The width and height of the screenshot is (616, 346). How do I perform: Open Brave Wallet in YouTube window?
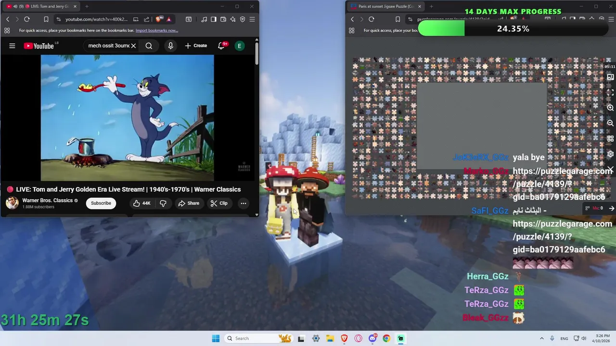point(223,19)
